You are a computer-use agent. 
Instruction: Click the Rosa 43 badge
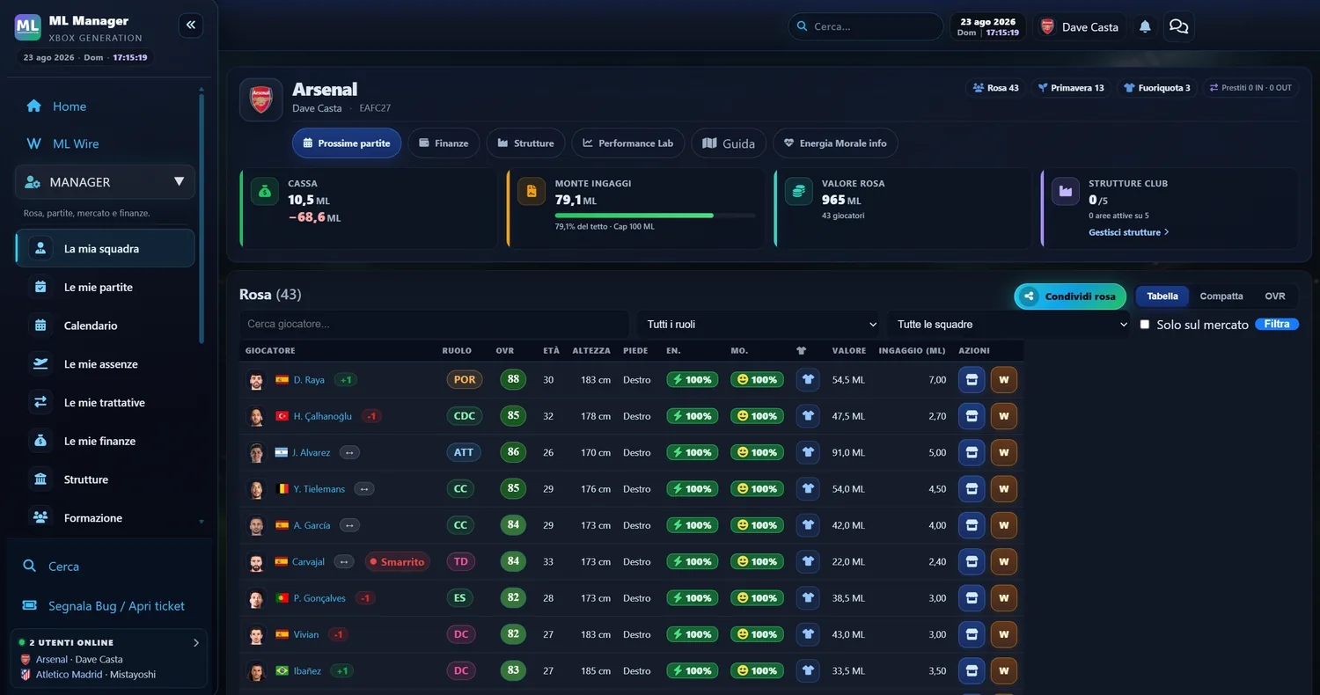995,88
